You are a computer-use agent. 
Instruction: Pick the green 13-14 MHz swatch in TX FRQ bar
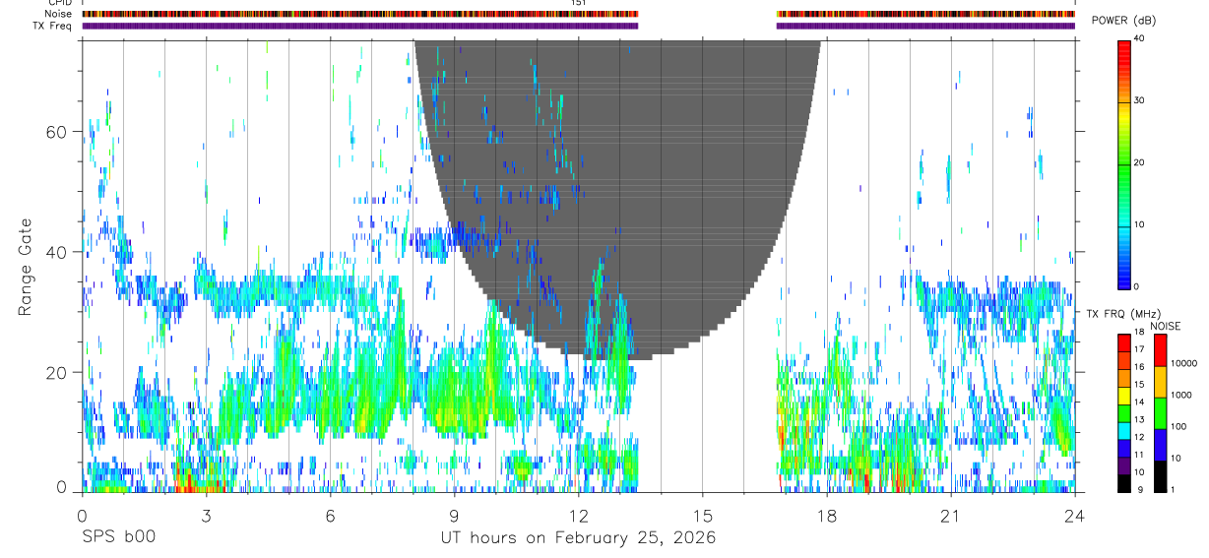[1124, 413]
